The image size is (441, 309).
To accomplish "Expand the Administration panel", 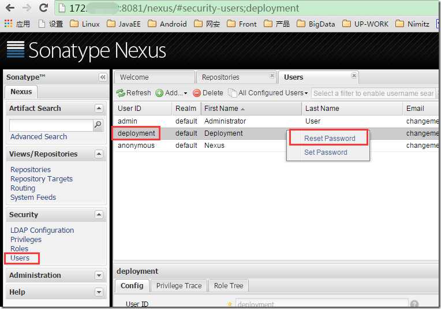I will pyautogui.click(x=99, y=276).
